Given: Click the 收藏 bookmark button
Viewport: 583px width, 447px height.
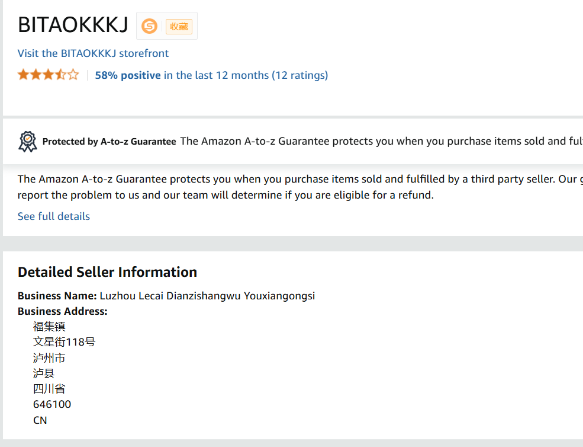Looking at the screenshot, I should pos(179,27).
